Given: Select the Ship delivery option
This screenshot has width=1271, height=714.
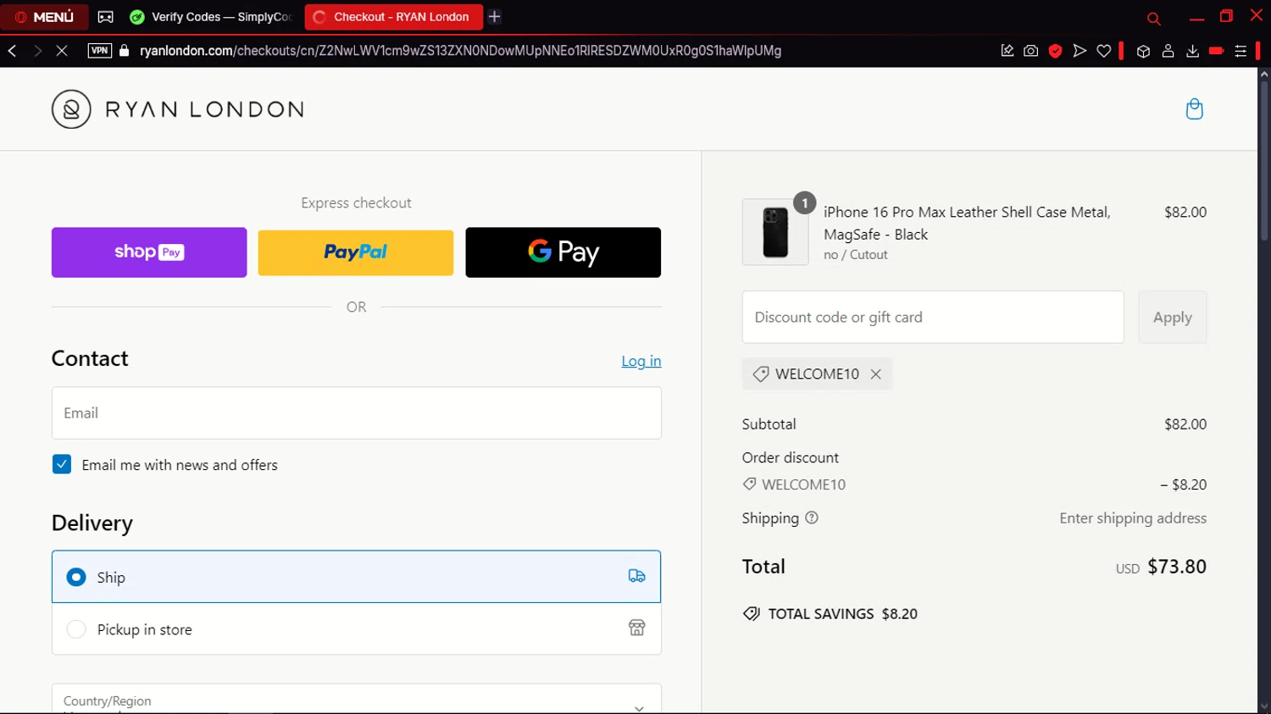Looking at the screenshot, I should (x=357, y=577).
